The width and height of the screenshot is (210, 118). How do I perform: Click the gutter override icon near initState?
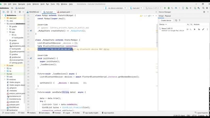point(31,58)
